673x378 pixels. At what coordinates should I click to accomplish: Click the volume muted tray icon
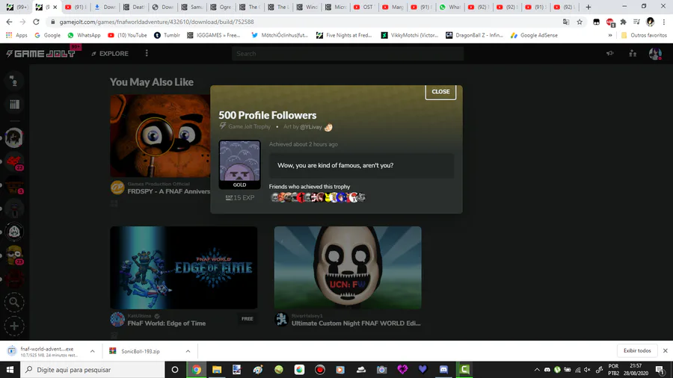tap(587, 370)
